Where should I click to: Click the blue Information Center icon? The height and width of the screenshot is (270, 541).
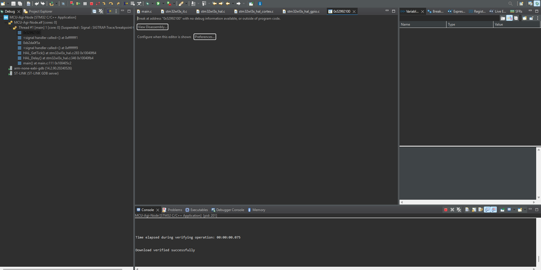click(x=260, y=3)
